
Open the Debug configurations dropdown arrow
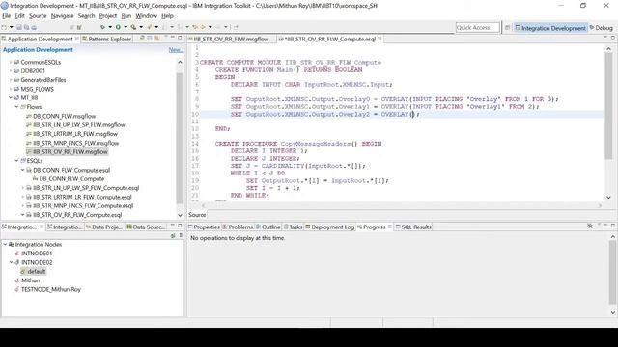click(x=110, y=27)
